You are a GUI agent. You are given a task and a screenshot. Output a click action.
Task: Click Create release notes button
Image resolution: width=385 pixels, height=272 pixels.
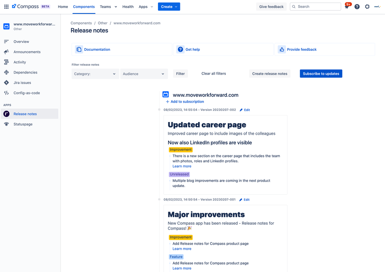coord(270,73)
